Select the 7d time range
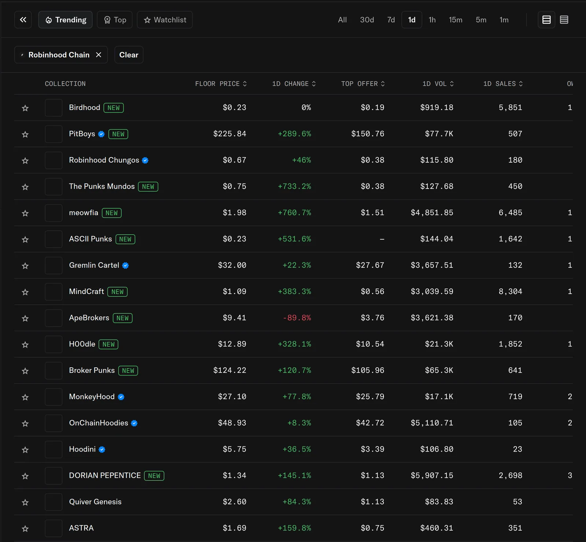 point(391,20)
